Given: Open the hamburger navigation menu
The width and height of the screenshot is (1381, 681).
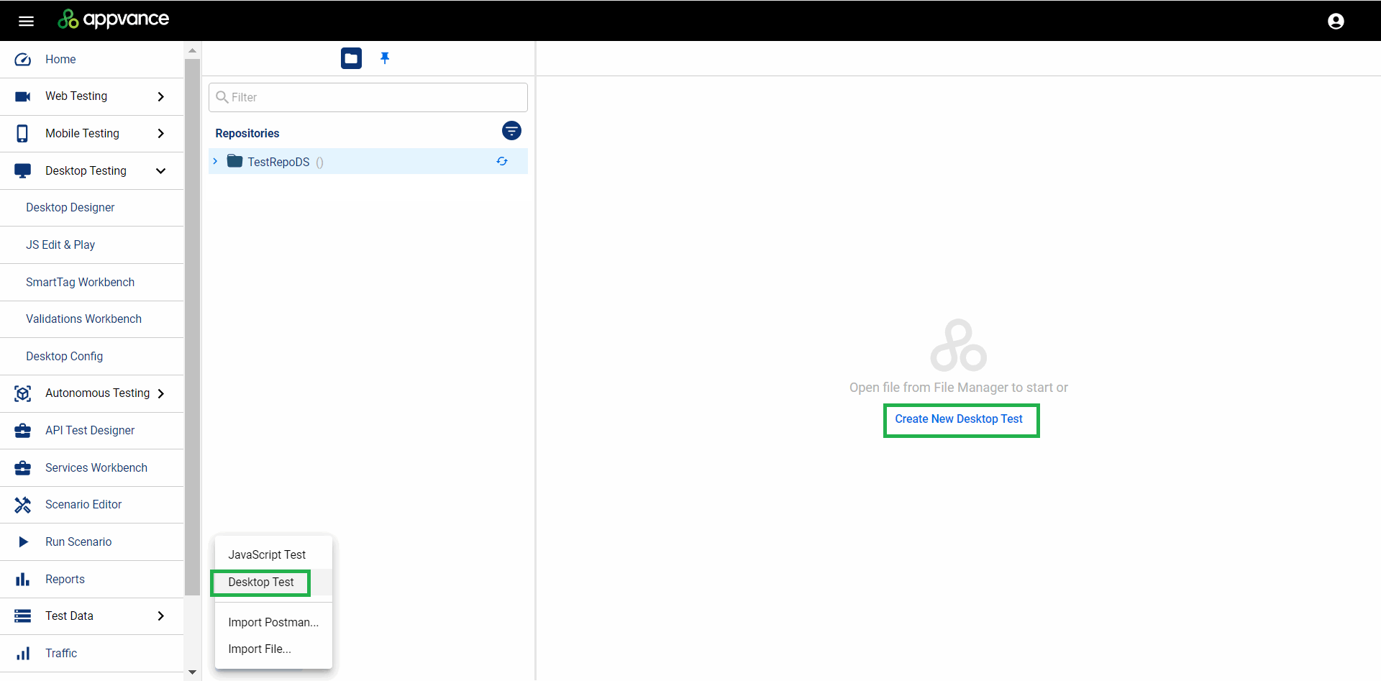Looking at the screenshot, I should (x=26, y=21).
